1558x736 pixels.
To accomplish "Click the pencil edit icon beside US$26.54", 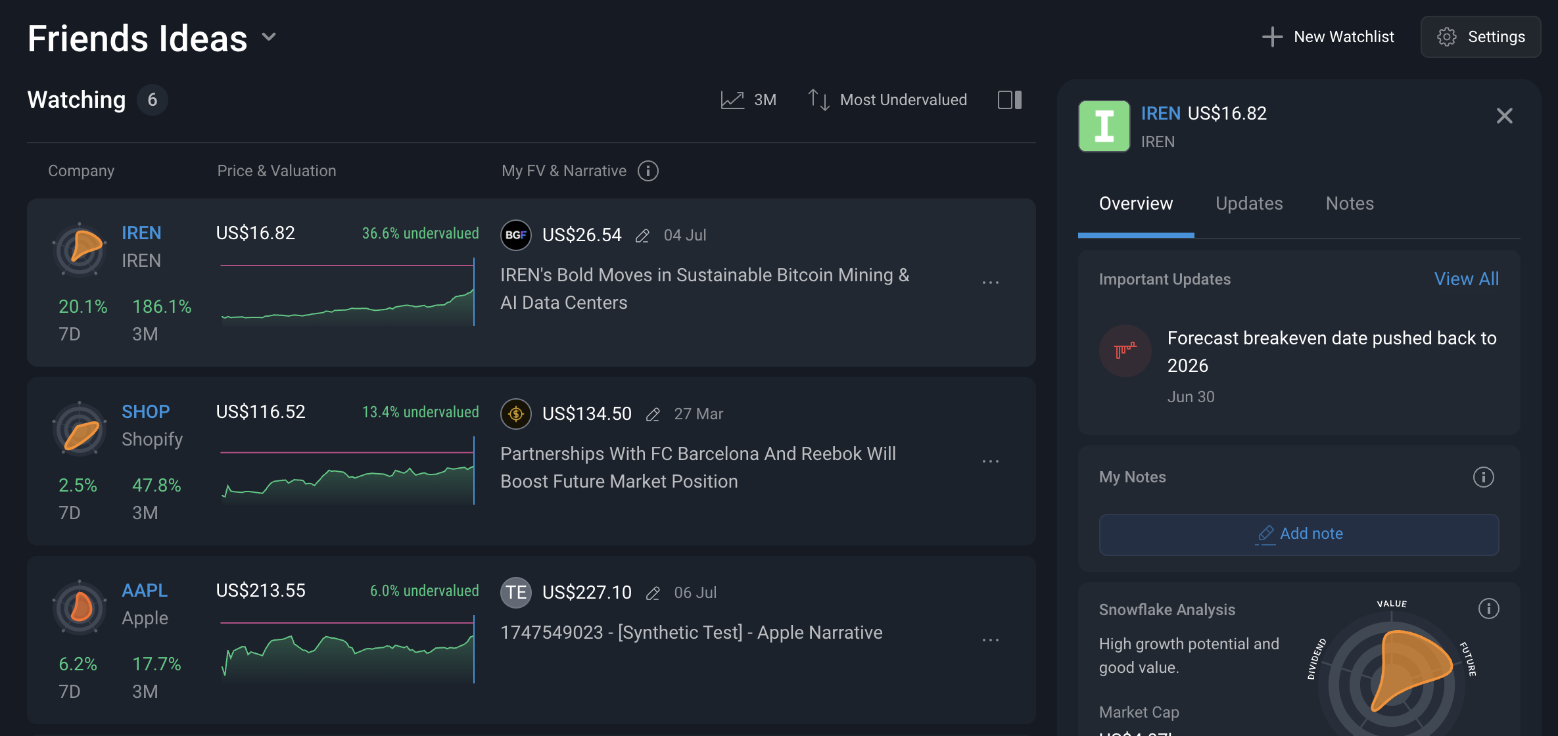I will tap(642, 236).
